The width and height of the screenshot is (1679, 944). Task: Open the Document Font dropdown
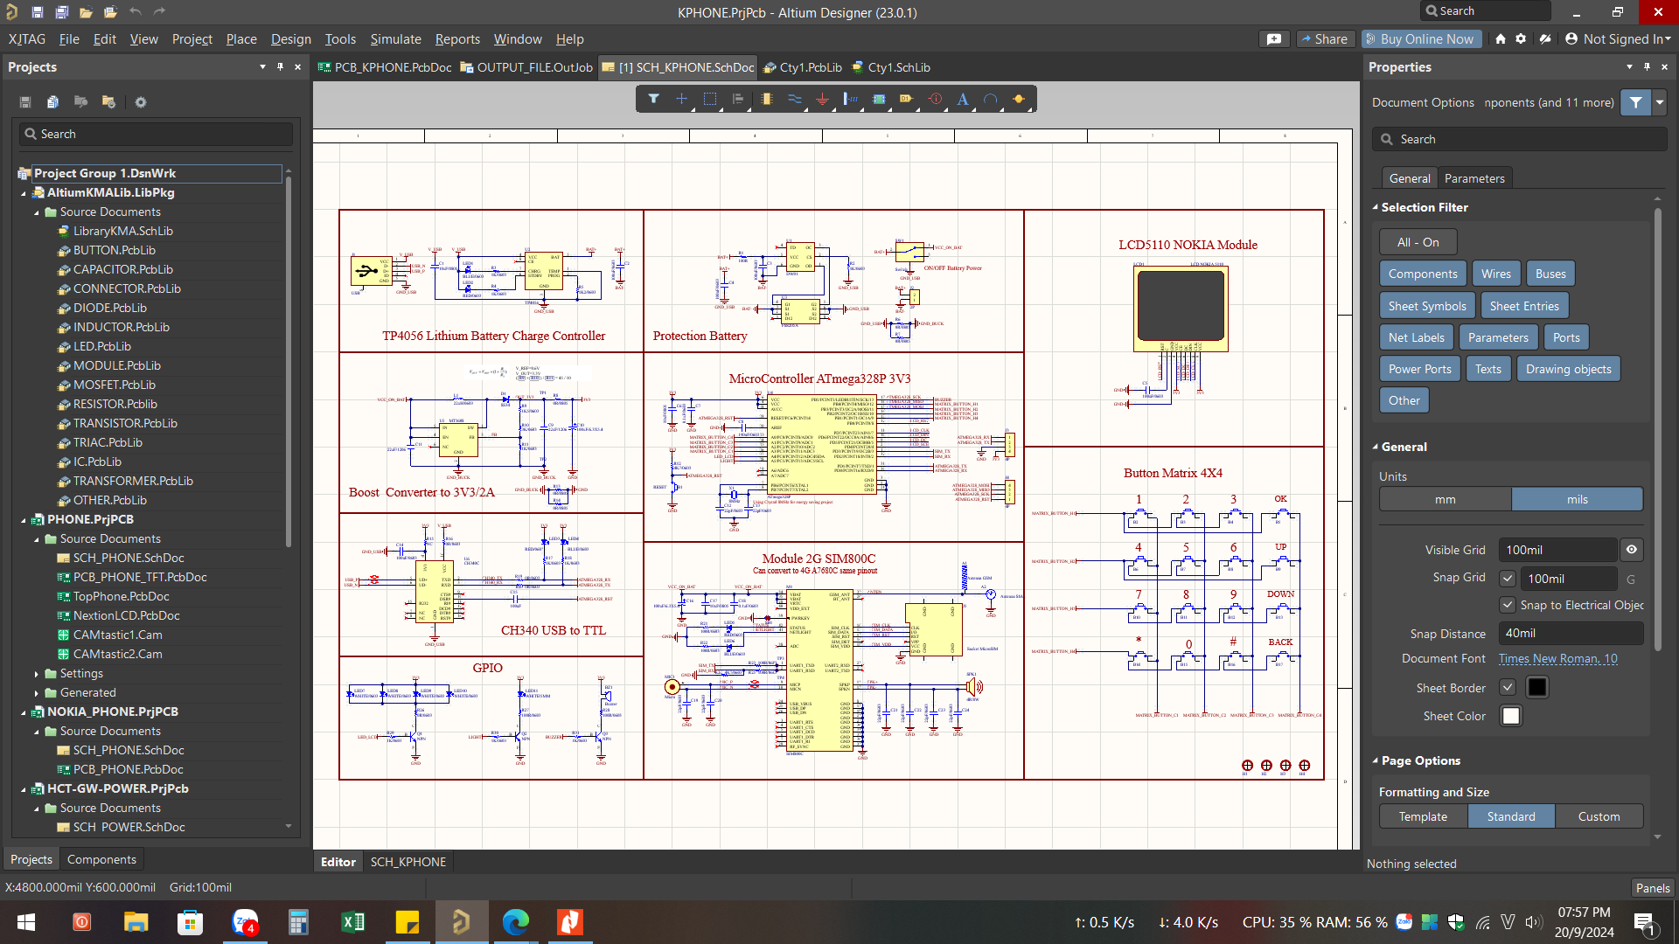pyautogui.click(x=1558, y=658)
